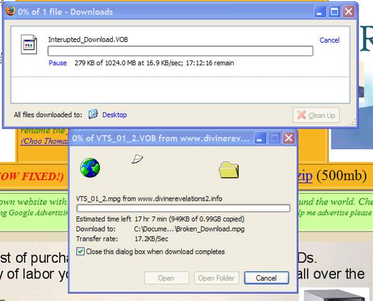Close the VTS_01_2.VOB download dialog
373x301 pixels.
pyautogui.click(x=288, y=138)
